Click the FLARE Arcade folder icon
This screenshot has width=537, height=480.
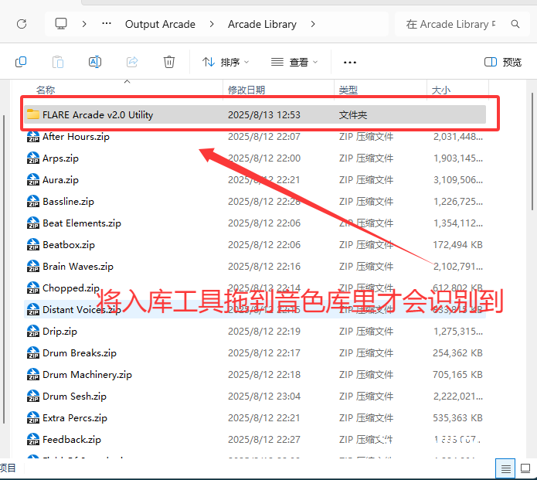[x=33, y=114]
